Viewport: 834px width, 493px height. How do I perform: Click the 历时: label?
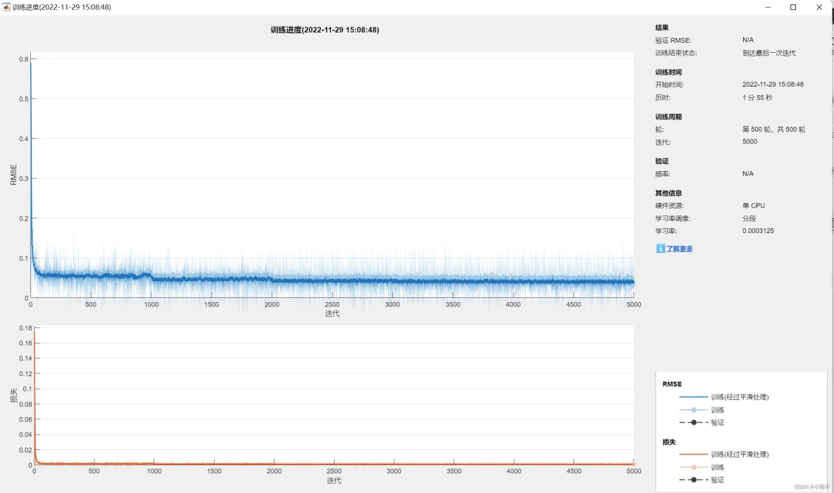pos(663,98)
